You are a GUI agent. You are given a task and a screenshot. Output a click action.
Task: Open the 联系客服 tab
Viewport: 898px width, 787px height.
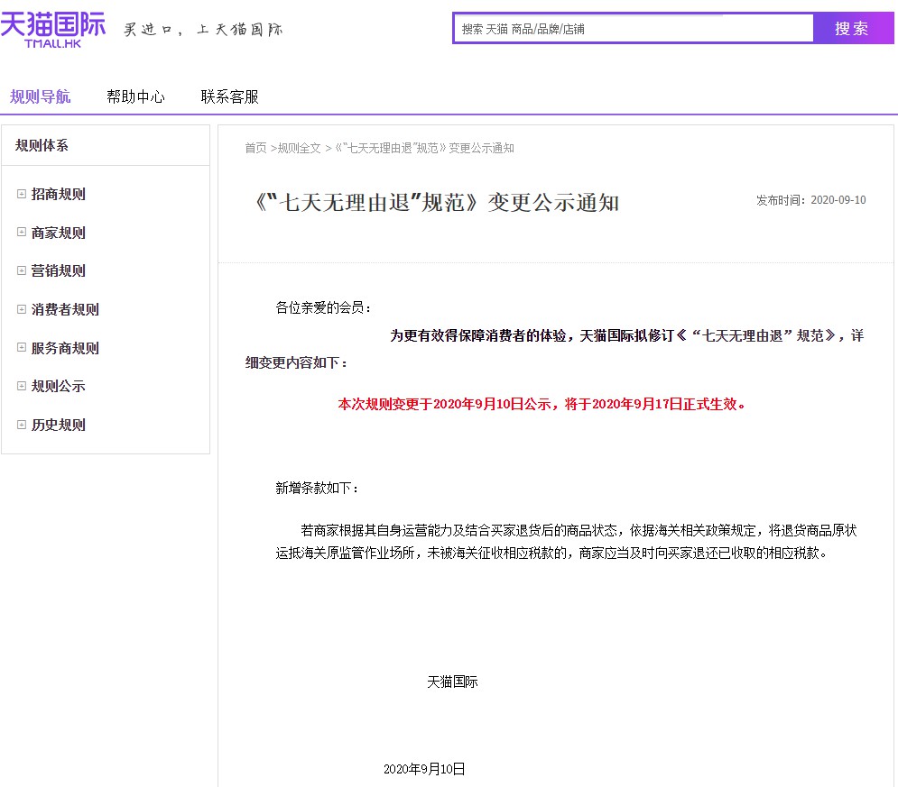(x=229, y=96)
